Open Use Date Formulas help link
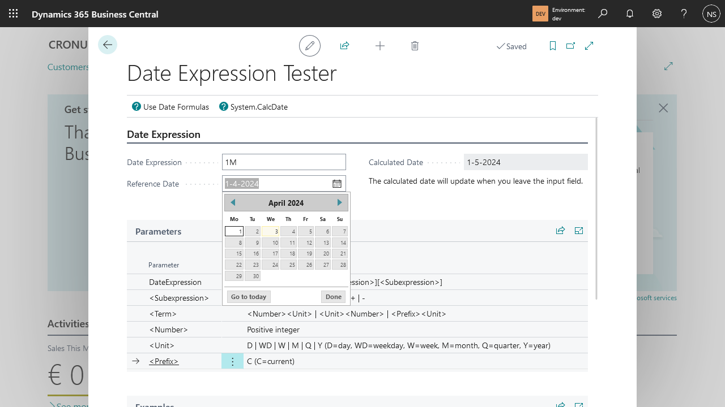 click(170, 107)
